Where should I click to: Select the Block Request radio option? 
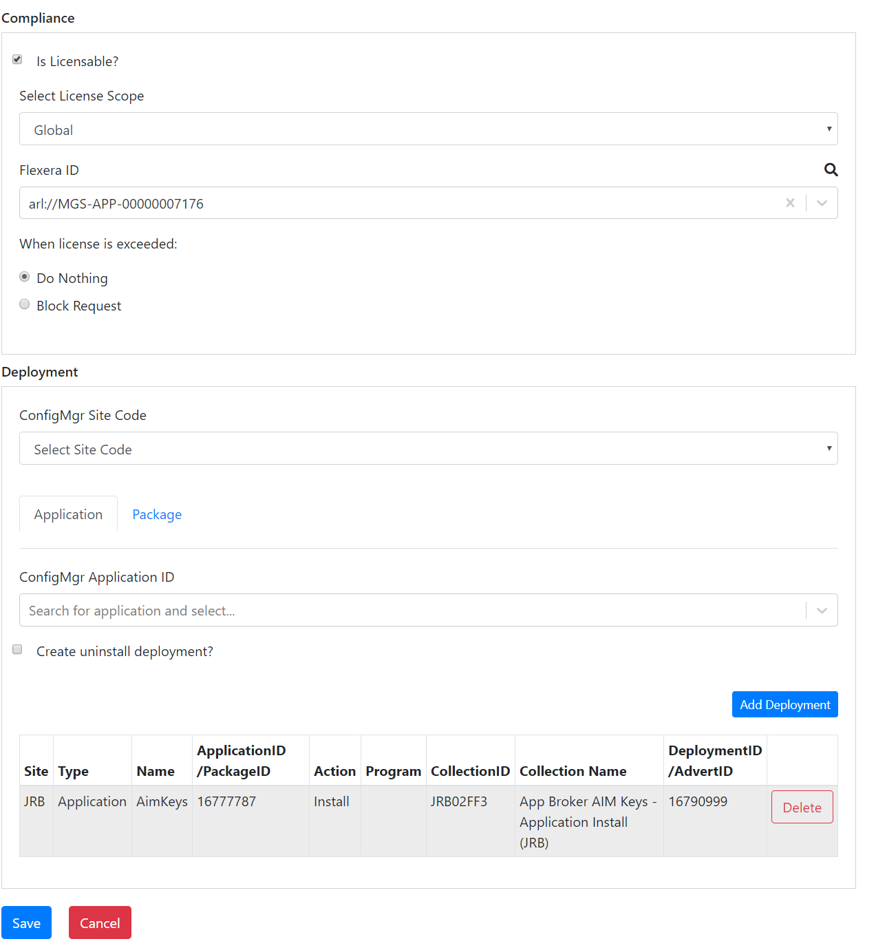[25, 304]
